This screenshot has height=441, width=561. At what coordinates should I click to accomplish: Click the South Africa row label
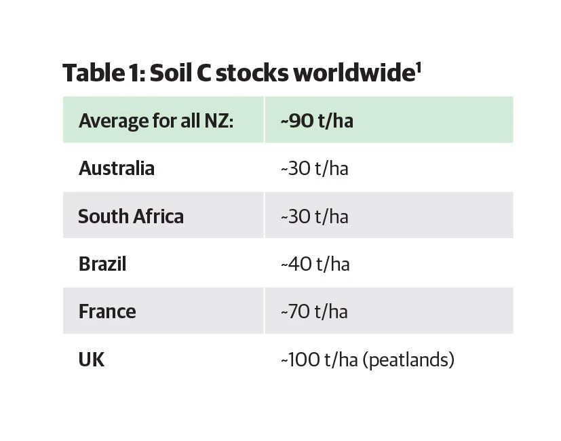(x=131, y=216)
